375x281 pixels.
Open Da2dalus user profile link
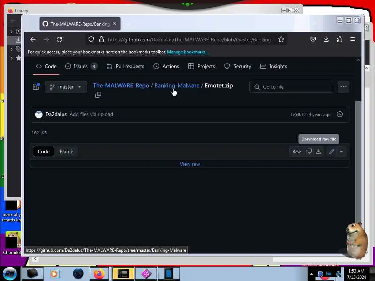(x=56, y=114)
